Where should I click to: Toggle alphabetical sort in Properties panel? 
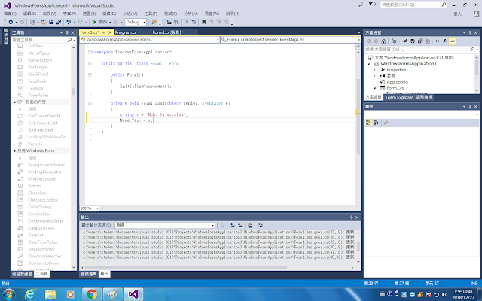click(x=377, y=122)
